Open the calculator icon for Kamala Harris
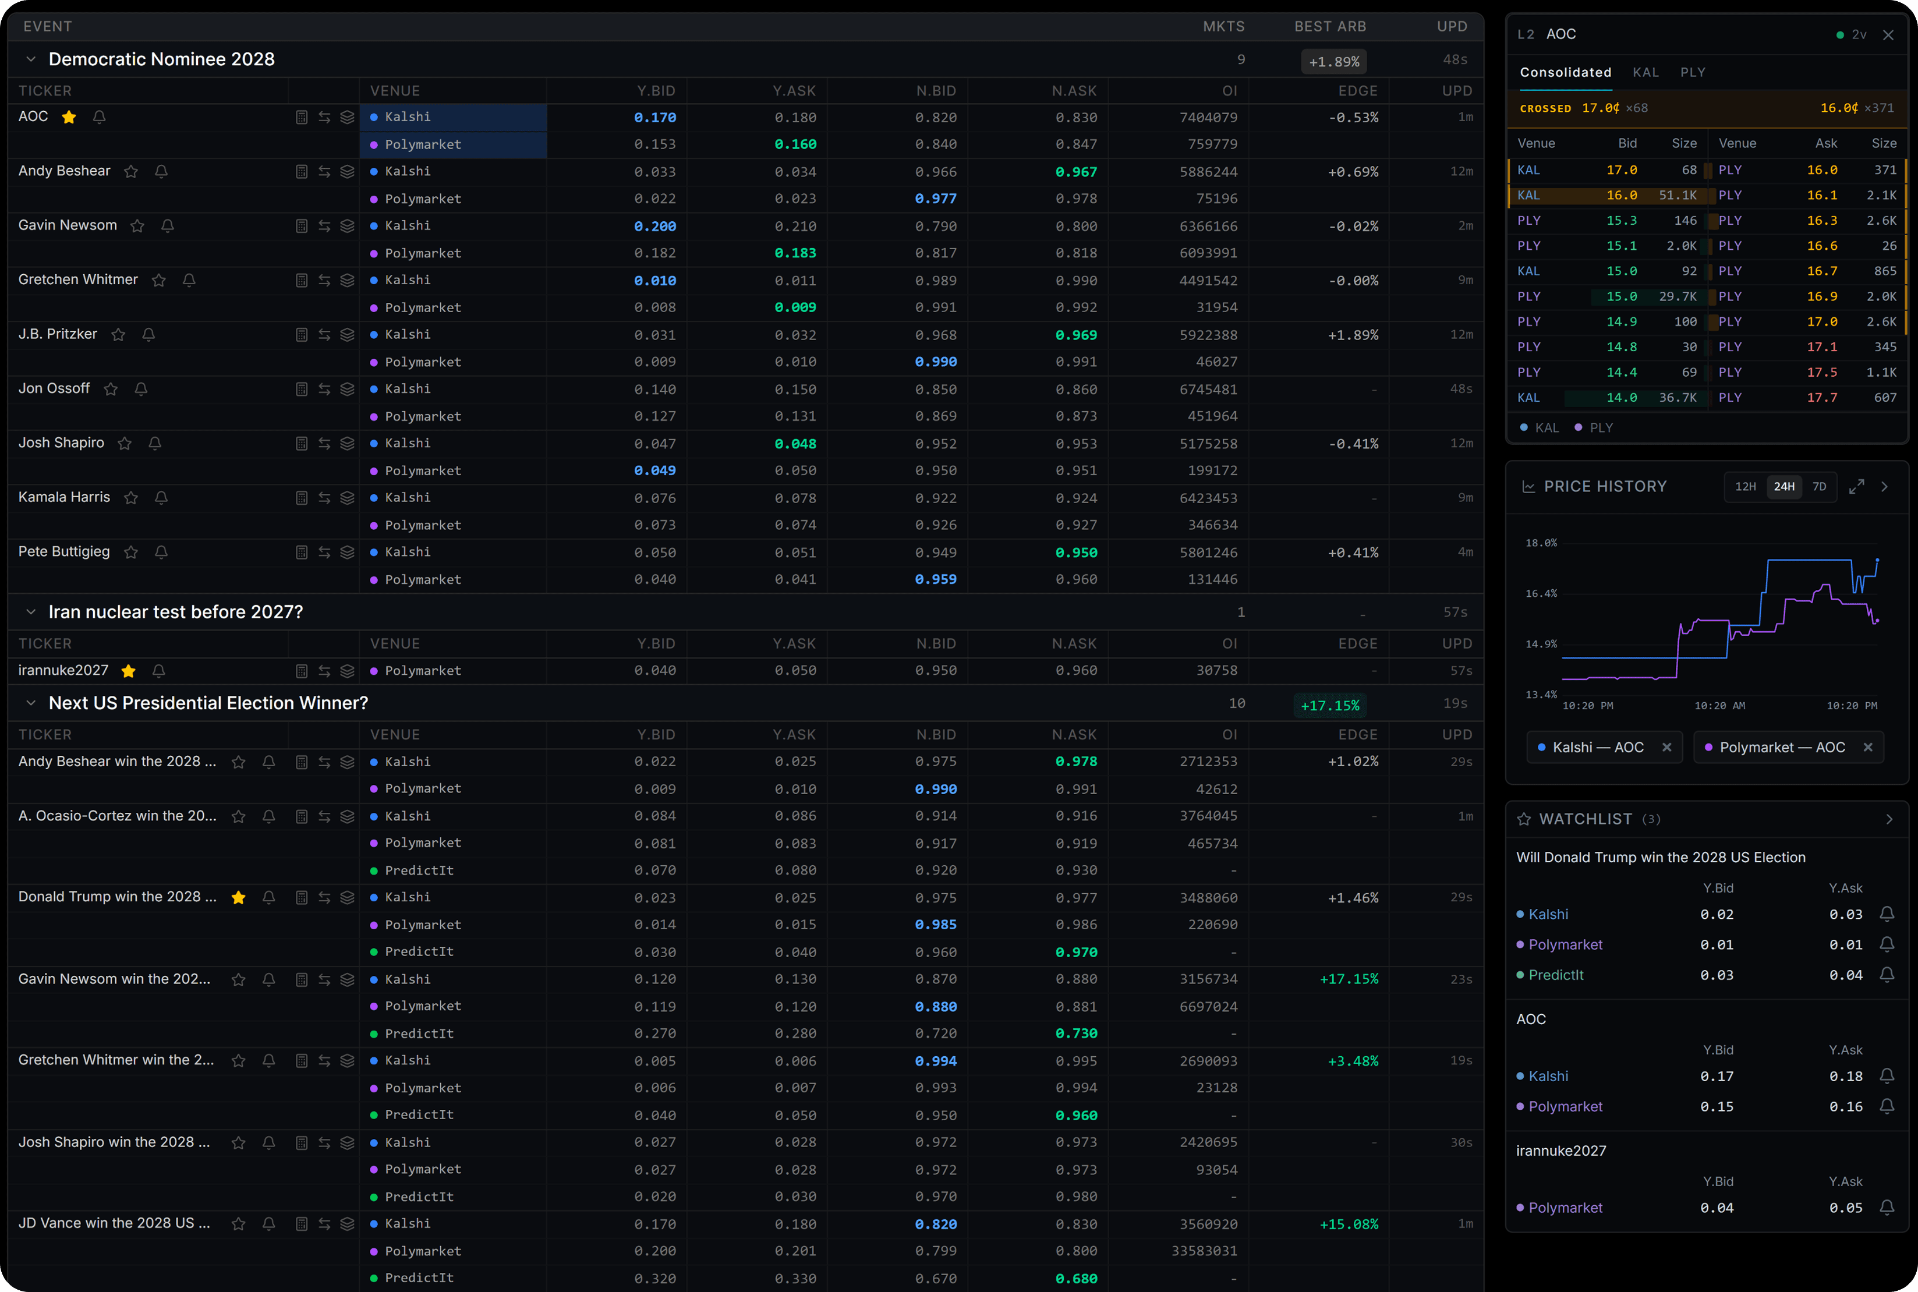Screen dimensions: 1918x1292 coord(302,498)
